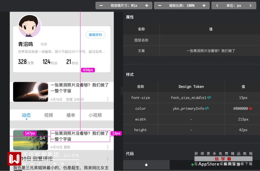The width and height of the screenshot is (260, 171).
Task: Click the 图层名称 row label
Action: click(x=141, y=40)
